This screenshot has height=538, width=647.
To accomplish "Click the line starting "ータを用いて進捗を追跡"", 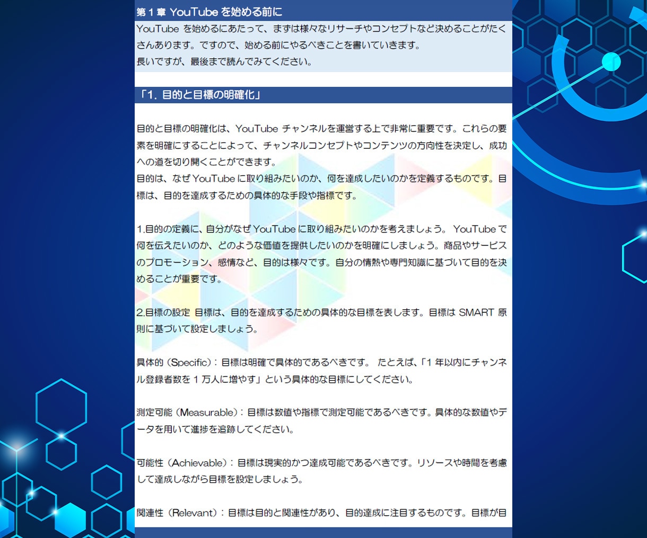I will pyautogui.click(x=215, y=429).
